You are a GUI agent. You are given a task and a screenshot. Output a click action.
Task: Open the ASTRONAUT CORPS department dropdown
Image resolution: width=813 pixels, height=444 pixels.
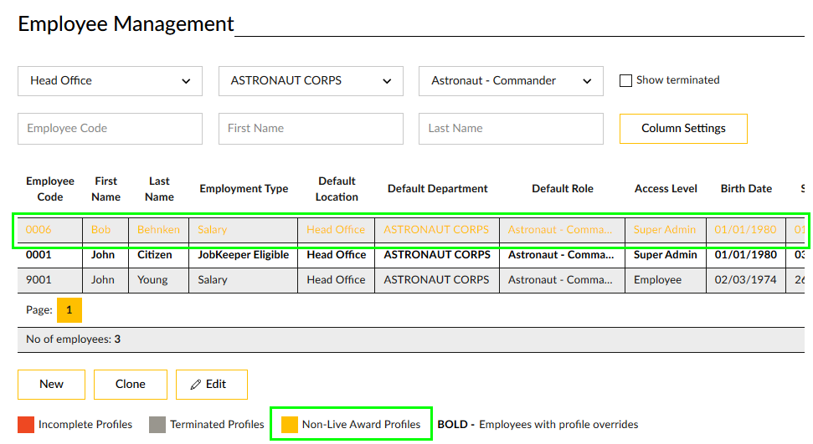click(x=311, y=81)
